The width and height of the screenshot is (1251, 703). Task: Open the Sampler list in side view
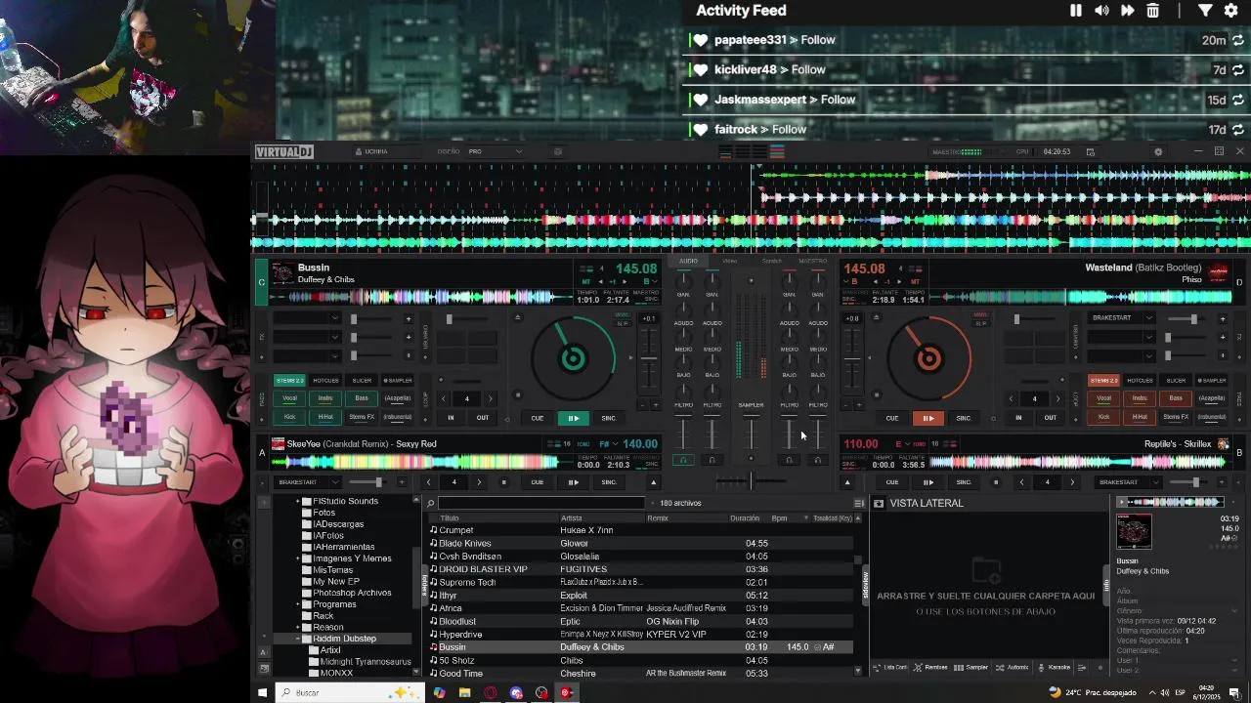pos(971,668)
